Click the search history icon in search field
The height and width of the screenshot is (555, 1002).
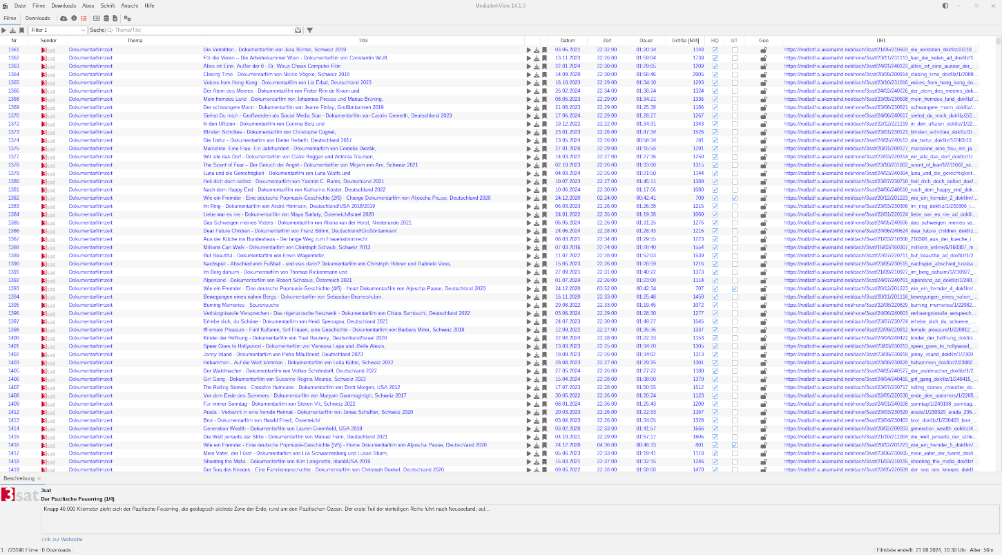[x=298, y=30]
